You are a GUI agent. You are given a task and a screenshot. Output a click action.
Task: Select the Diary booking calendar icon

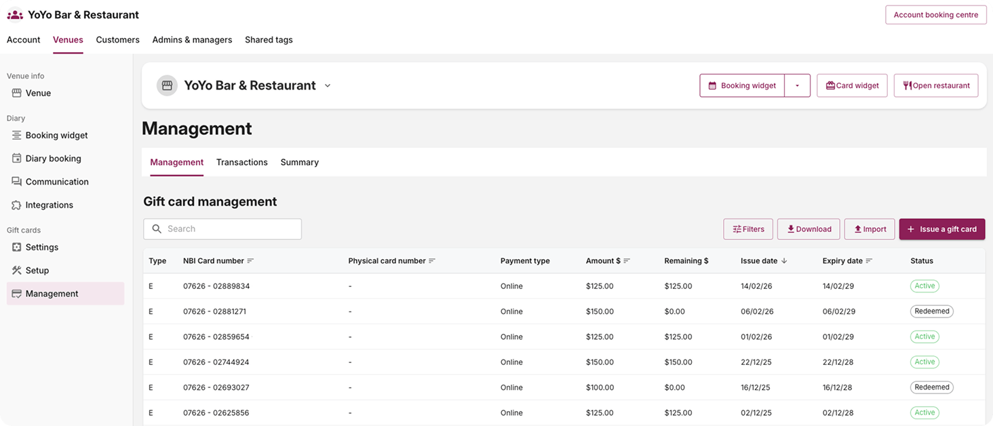pos(16,158)
